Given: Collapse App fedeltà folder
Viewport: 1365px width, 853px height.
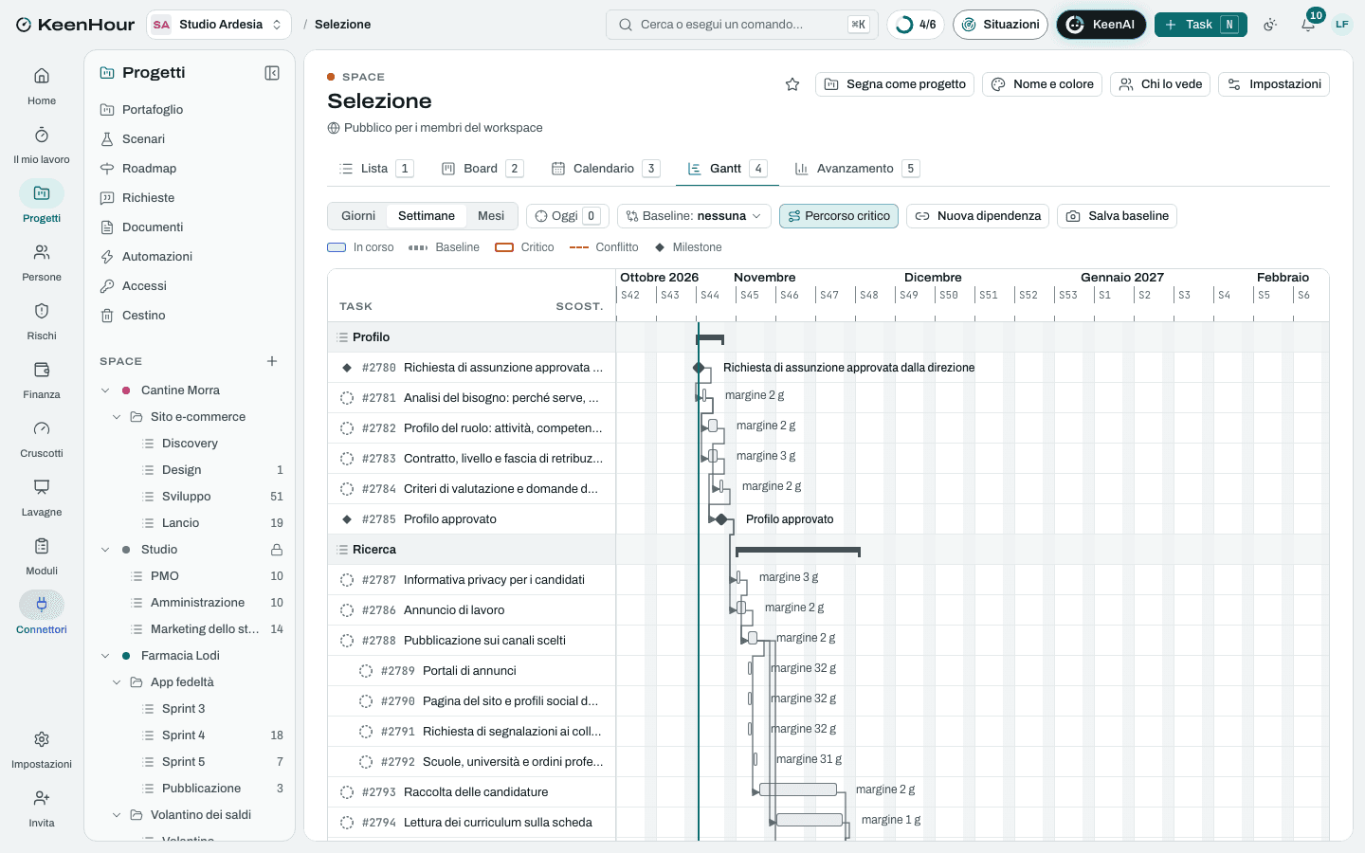Looking at the screenshot, I should pos(117,682).
